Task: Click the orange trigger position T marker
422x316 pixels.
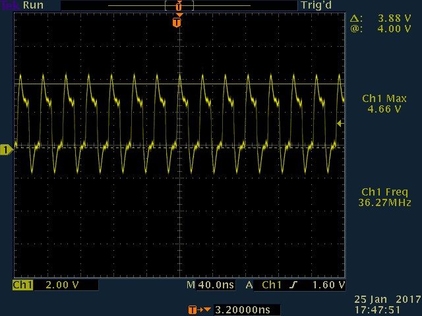Action: [x=177, y=22]
